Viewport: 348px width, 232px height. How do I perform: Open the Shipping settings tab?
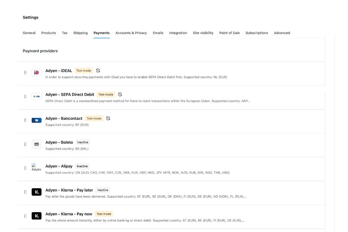pyautogui.click(x=81, y=33)
